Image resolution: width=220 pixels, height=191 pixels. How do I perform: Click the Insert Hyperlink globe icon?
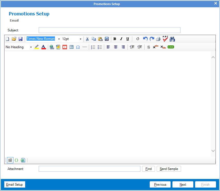(x=52, y=47)
